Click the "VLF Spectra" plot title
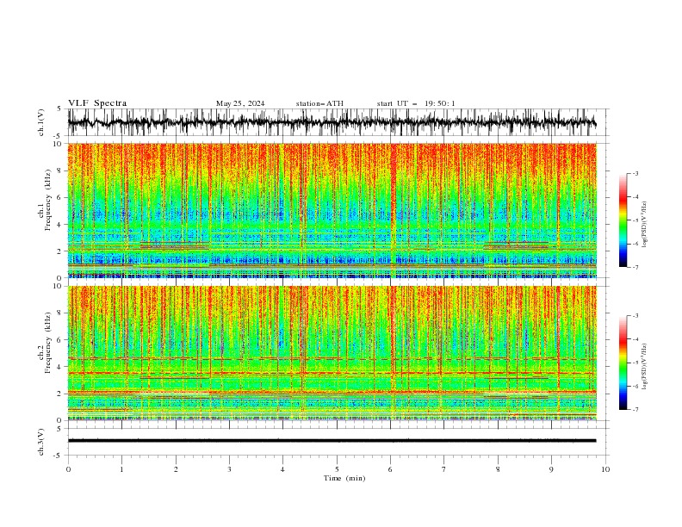The width and height of the screenshot is (682, 527). (97, 103)
